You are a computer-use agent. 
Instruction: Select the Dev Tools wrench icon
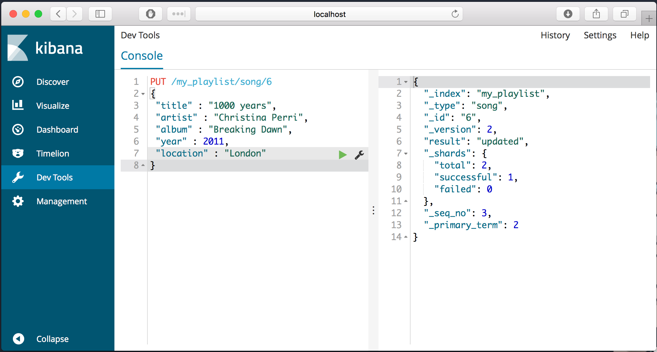tap(18, 177)
